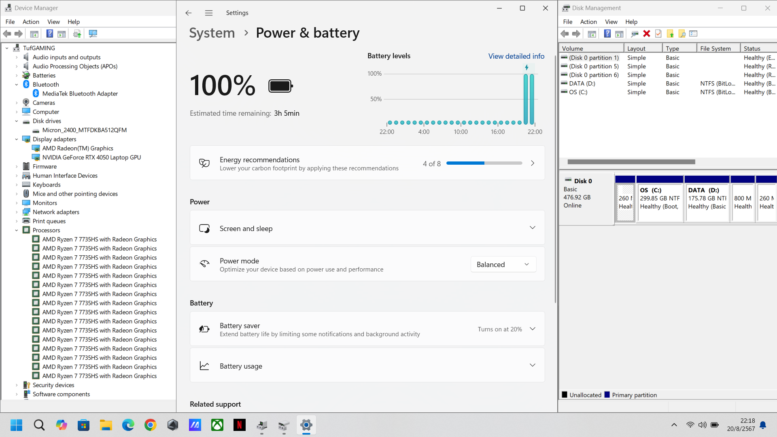Click System breadcrumb in Settings
The image size is (777, 437).
tap(212, 33)
